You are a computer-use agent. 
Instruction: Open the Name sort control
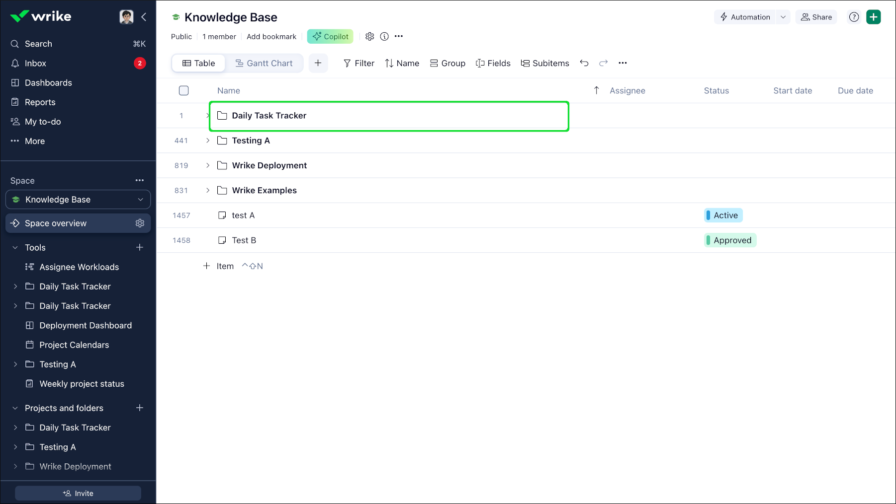(x=402, y=63)
